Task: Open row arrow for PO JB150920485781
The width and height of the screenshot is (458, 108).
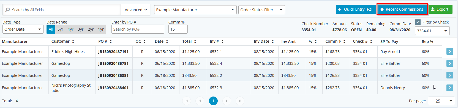Action: [449, 63]
